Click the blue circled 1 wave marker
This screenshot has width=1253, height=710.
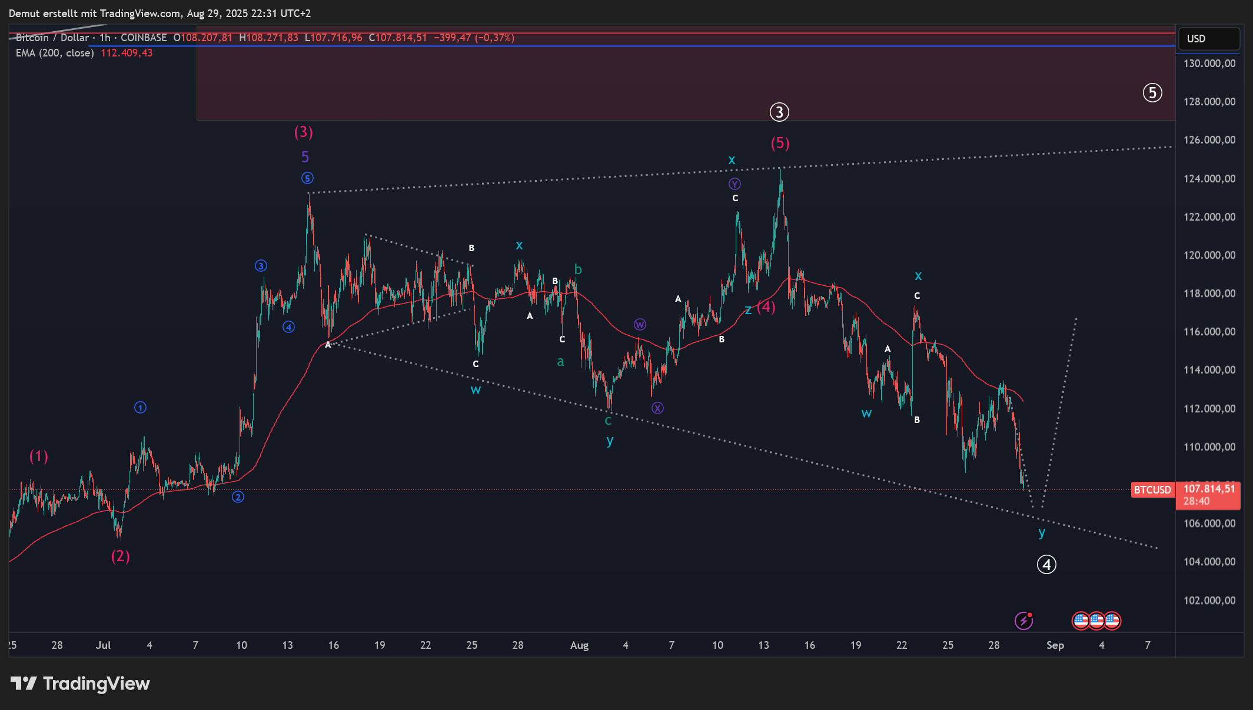[140, 408]
